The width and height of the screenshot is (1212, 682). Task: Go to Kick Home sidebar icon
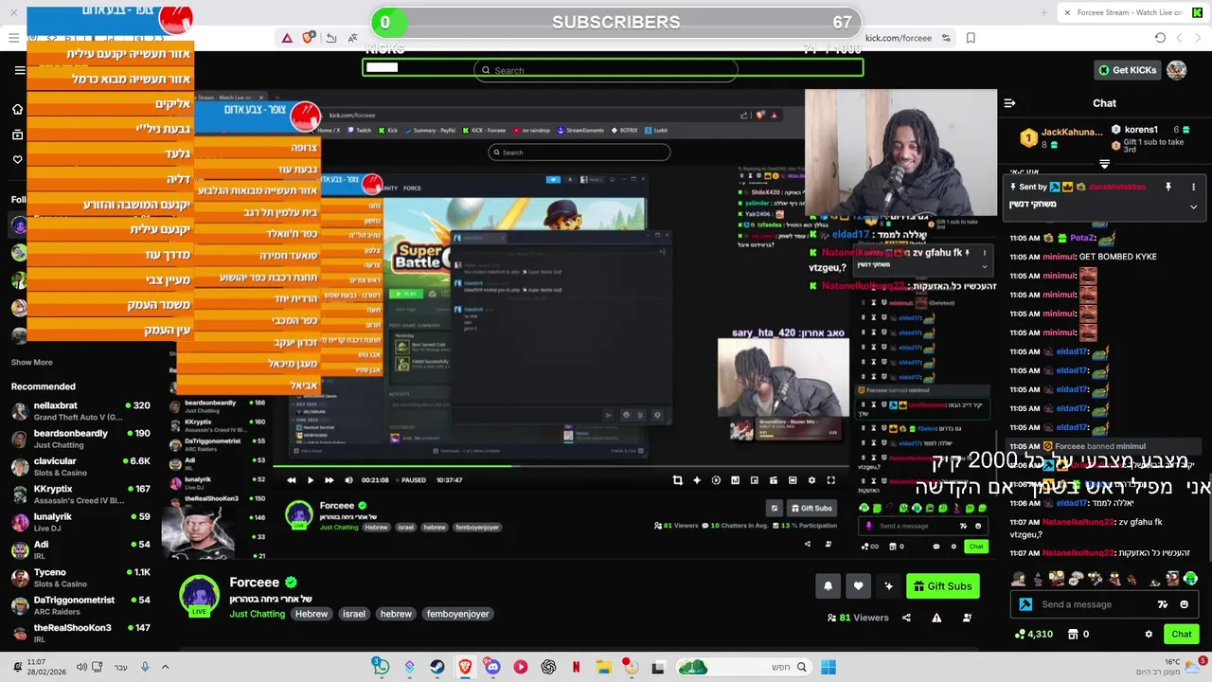coord(17,109)
